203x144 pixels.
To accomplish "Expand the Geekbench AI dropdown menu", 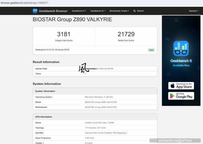I will [98, 11].
